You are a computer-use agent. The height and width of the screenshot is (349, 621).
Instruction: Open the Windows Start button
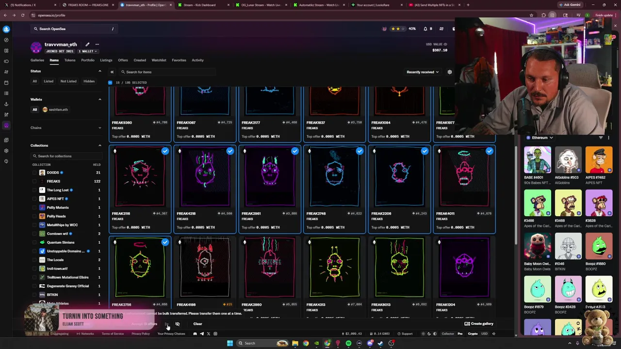230,343
